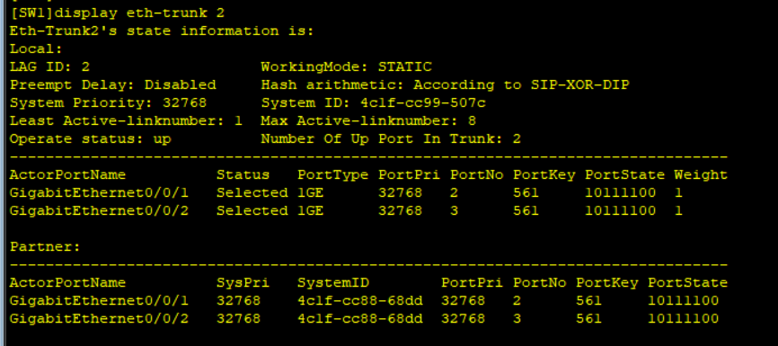Select the 'SystemID' column header

(333, 282)
